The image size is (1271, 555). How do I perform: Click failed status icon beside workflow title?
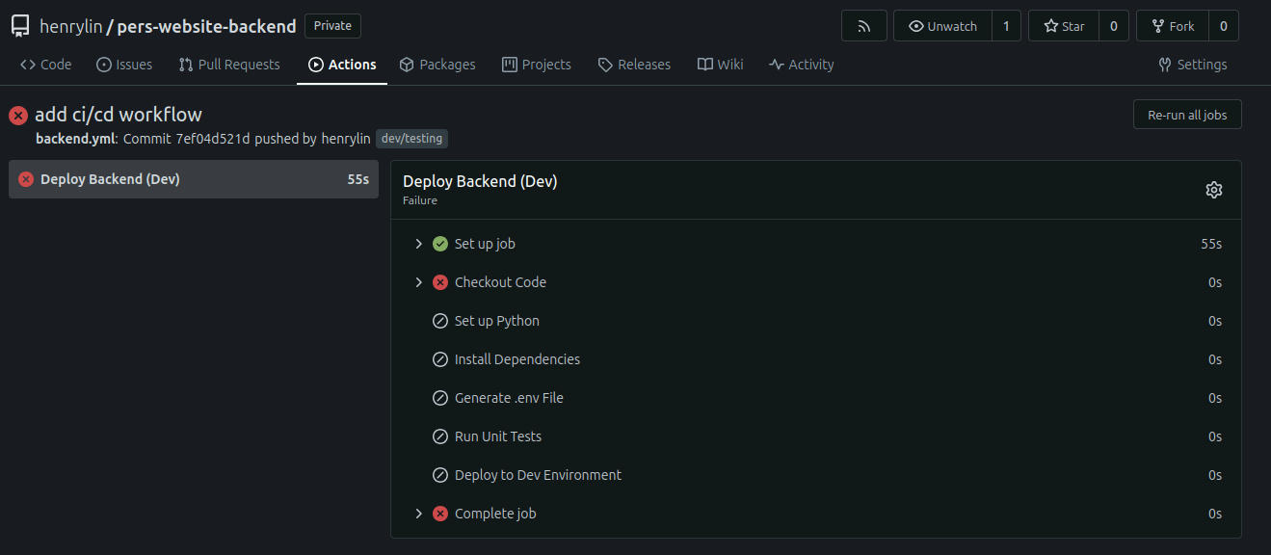[18, 116]
